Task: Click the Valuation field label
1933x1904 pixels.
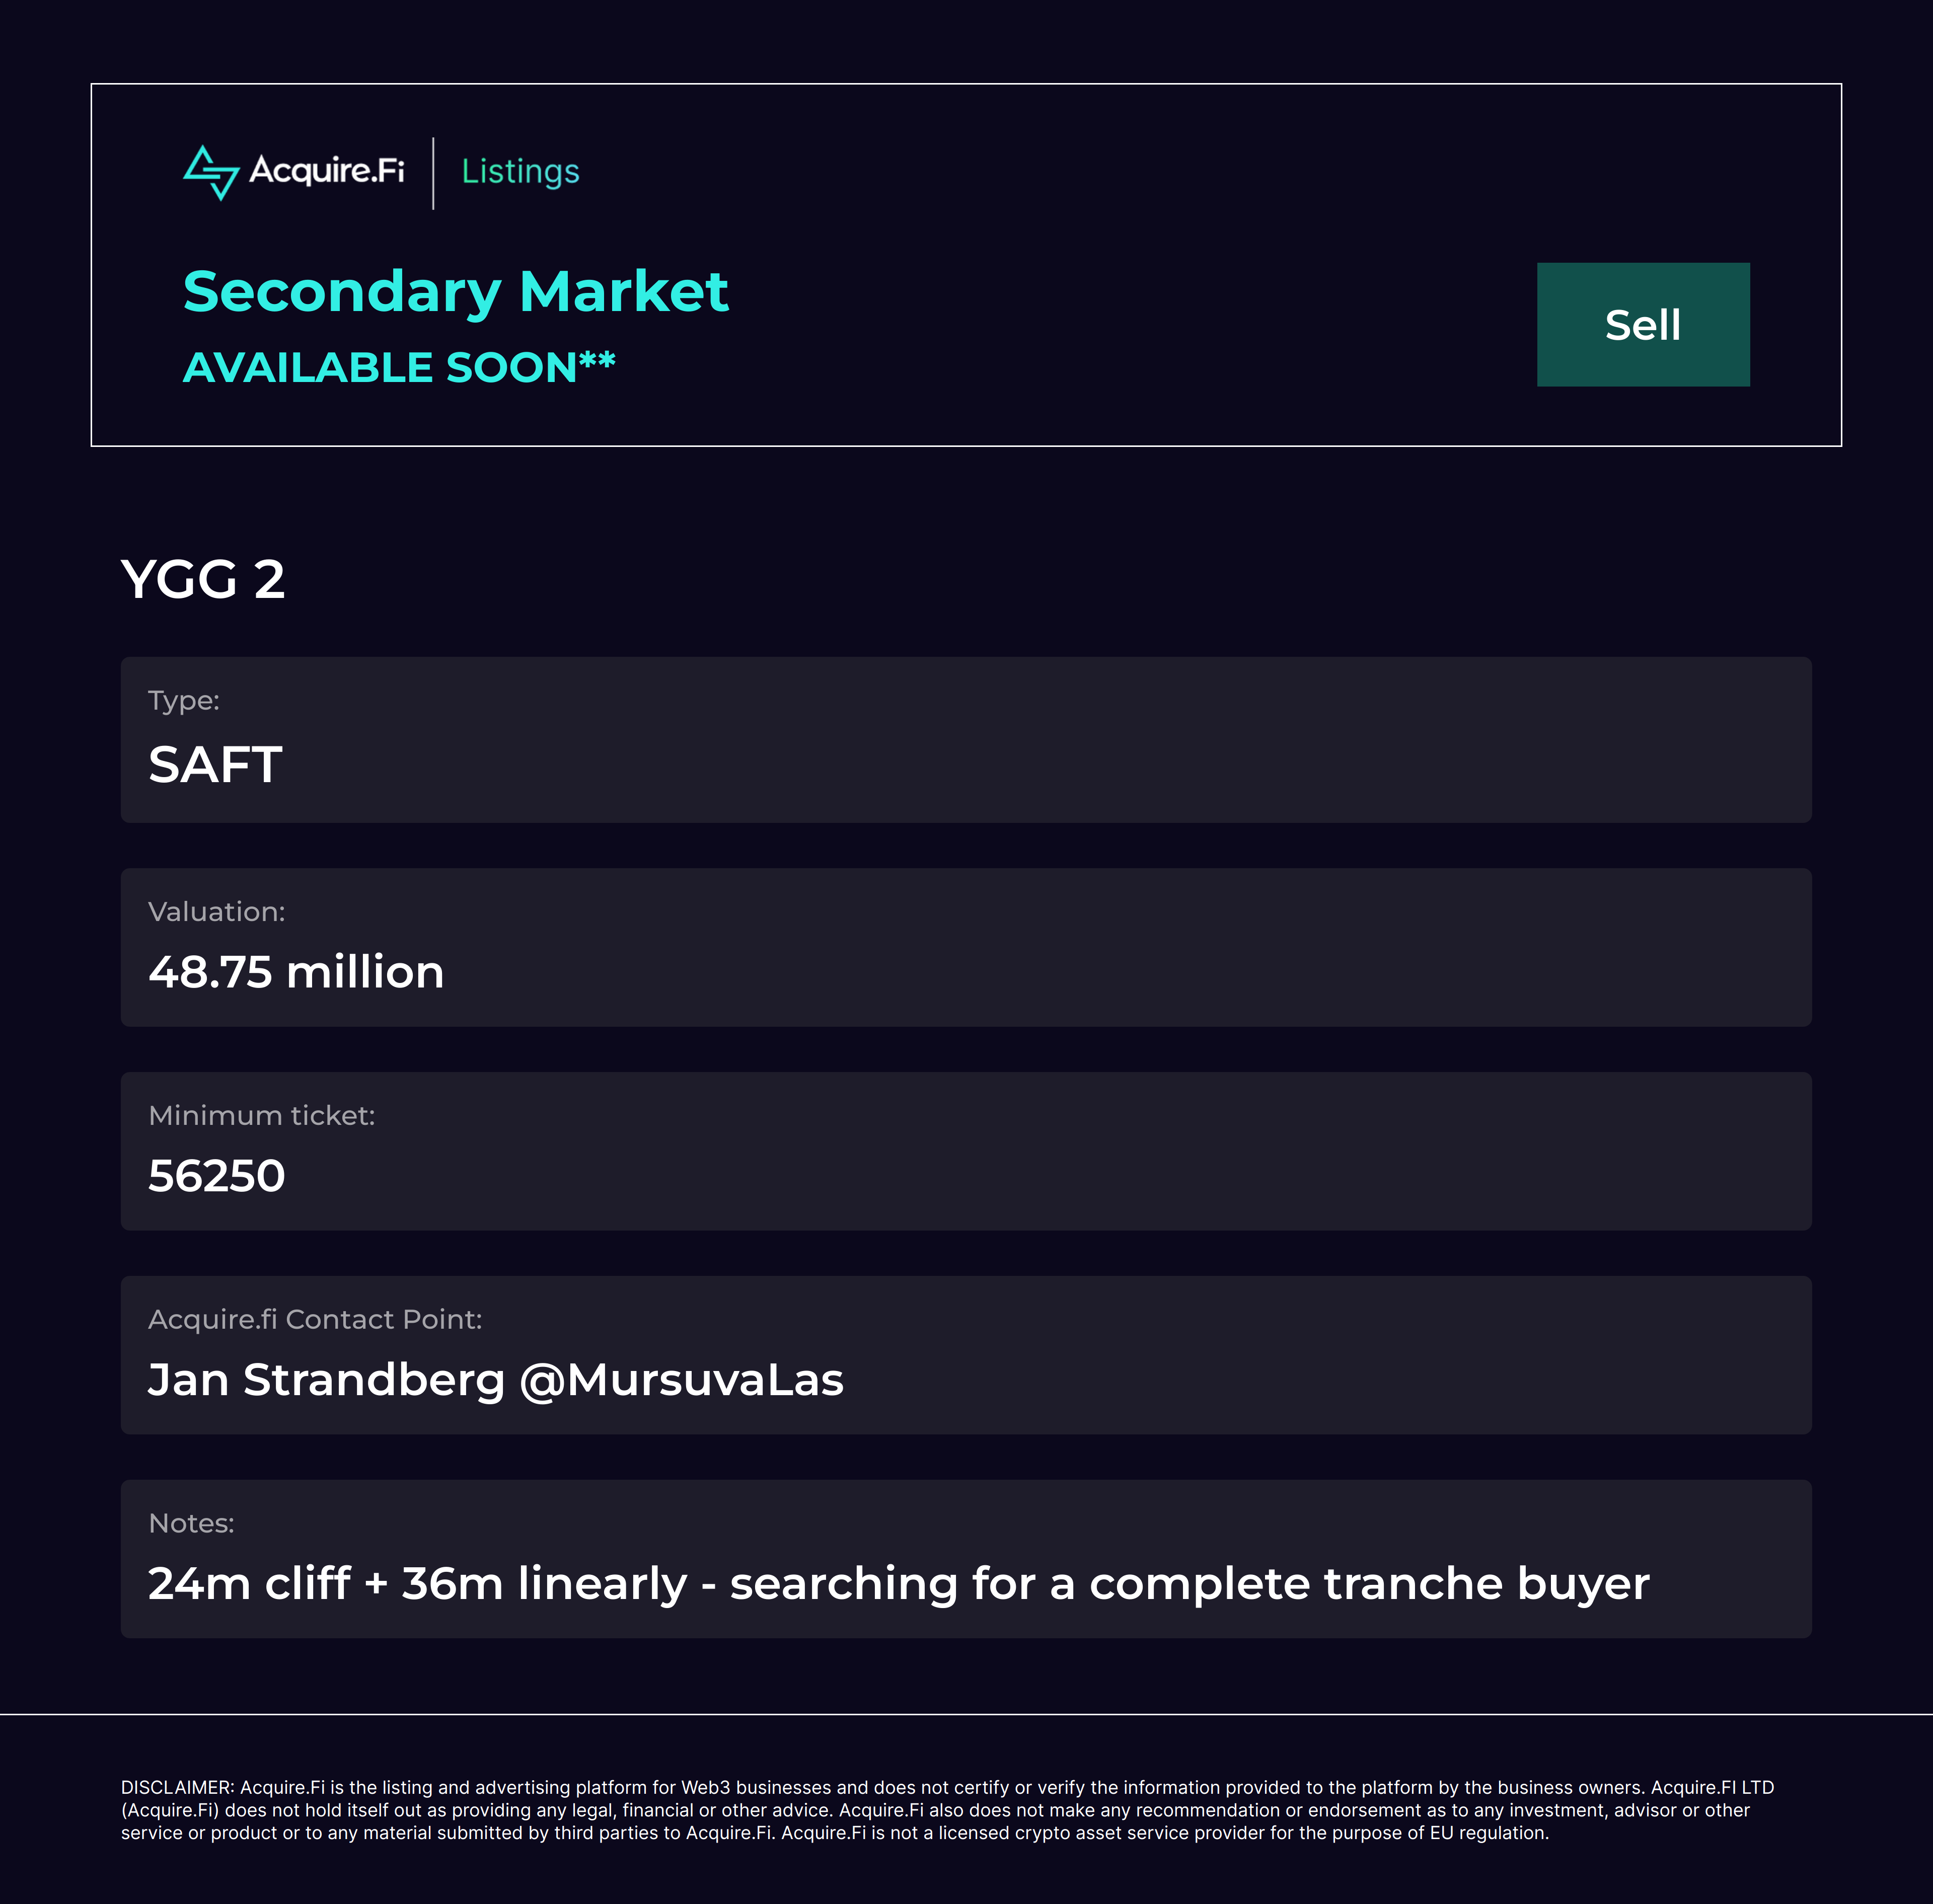Action: click(217, 911)
